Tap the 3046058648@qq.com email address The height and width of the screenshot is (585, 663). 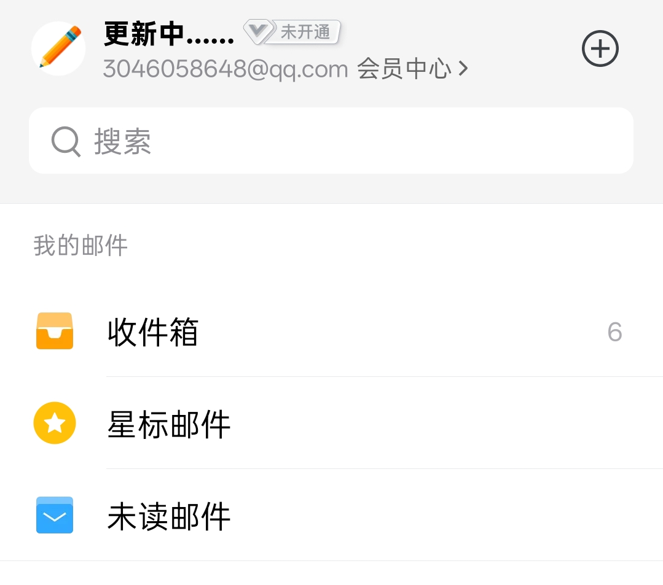(226, 69)
